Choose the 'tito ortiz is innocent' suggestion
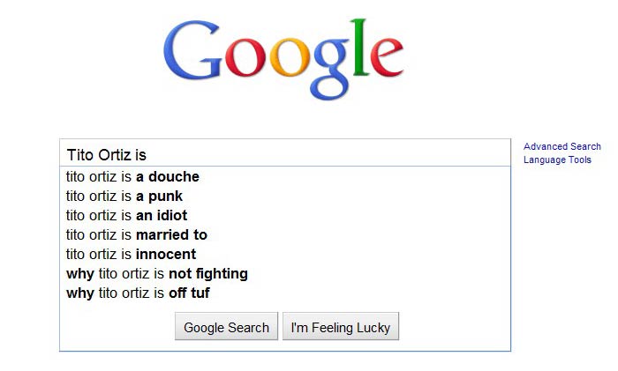Viewport: 618px width, 371px height. pyautogui.click(x=285, y=254)
